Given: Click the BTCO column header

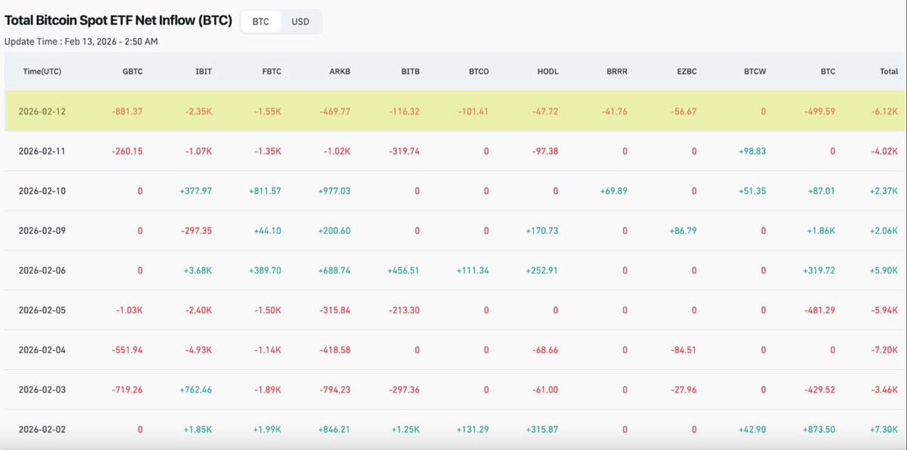Looking at the screenshot, I should point(478,72).
